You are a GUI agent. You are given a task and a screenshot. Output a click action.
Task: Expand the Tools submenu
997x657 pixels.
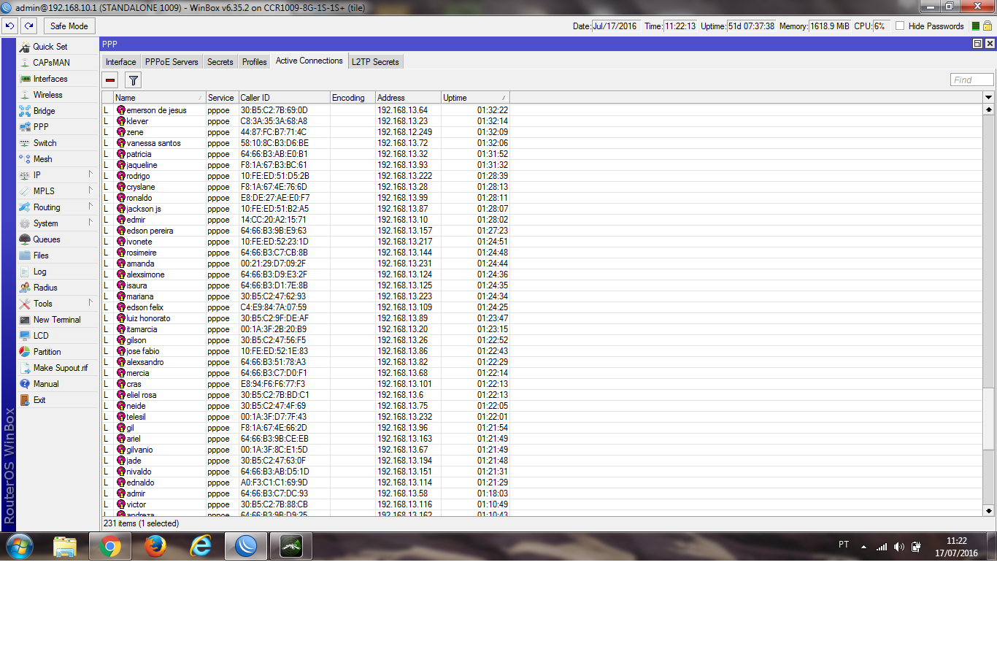click(91, 303)
